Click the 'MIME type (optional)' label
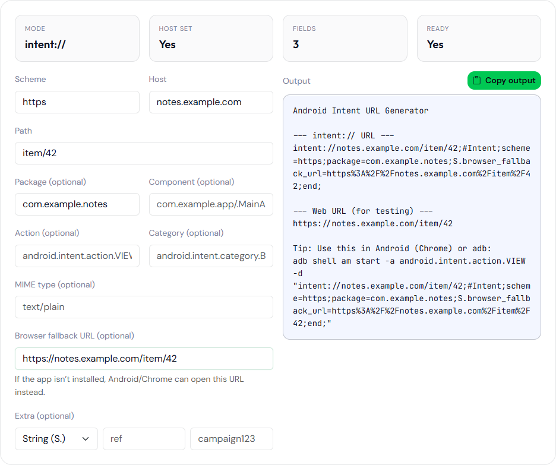Screen dimensions: 556x465 (55, 284)
